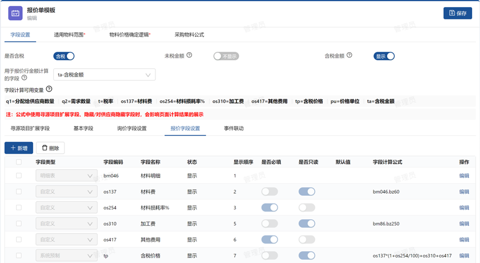
Task: Click the pu=价格单位 variable
Action: click(x=345, y=102)
